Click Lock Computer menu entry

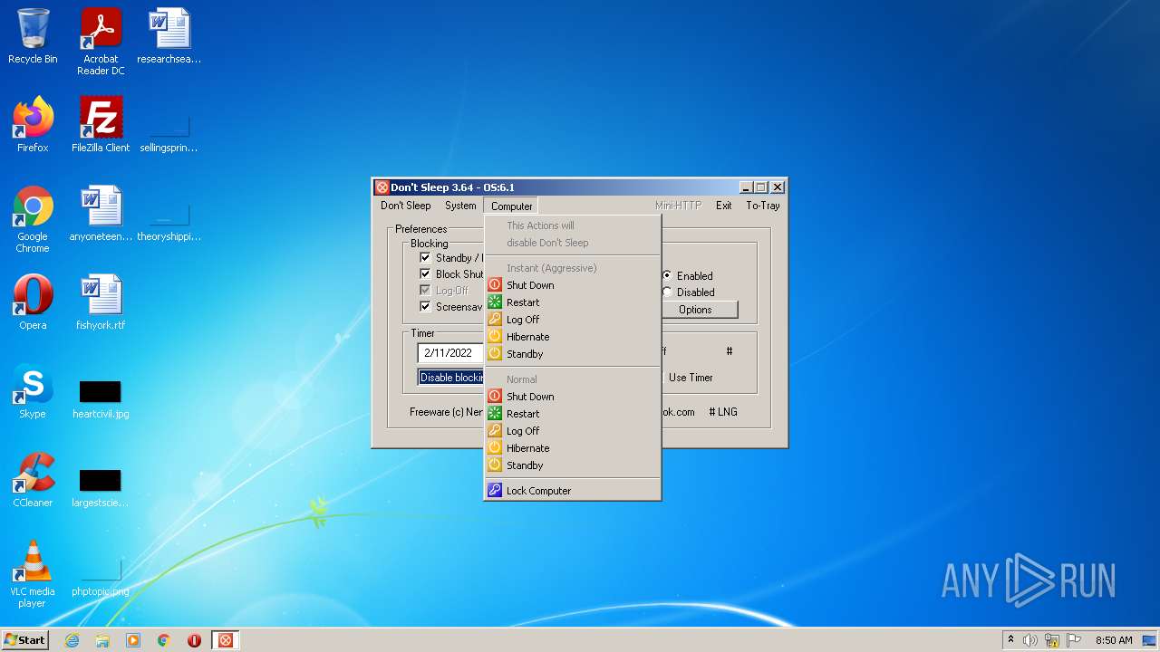click(x=572, y=491)
